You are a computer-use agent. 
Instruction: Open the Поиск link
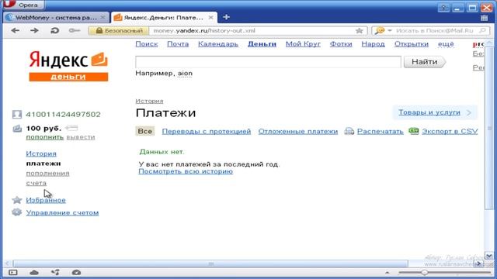click(x=147, y=44)
